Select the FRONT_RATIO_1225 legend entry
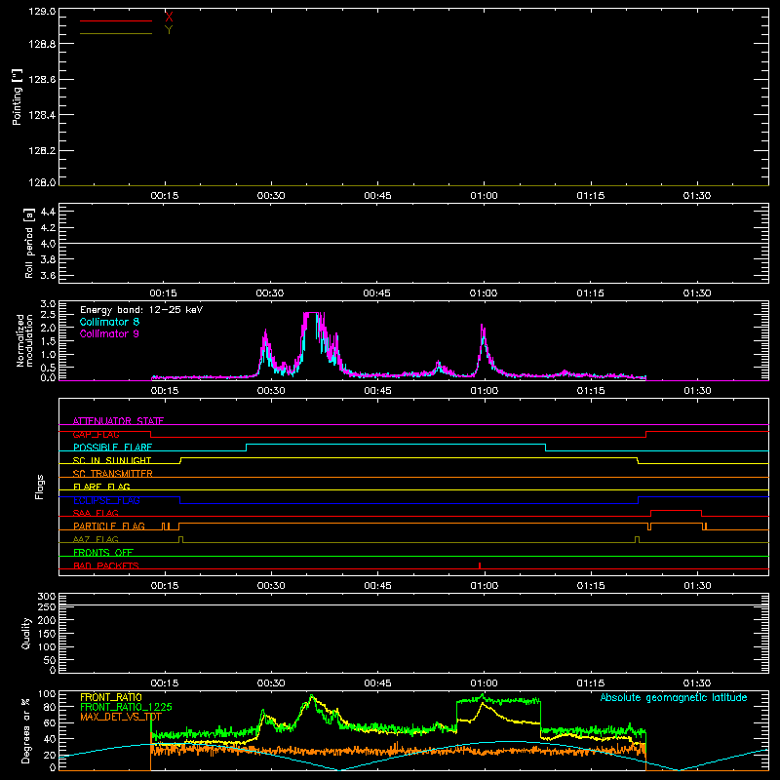 (x=126, y=707)
